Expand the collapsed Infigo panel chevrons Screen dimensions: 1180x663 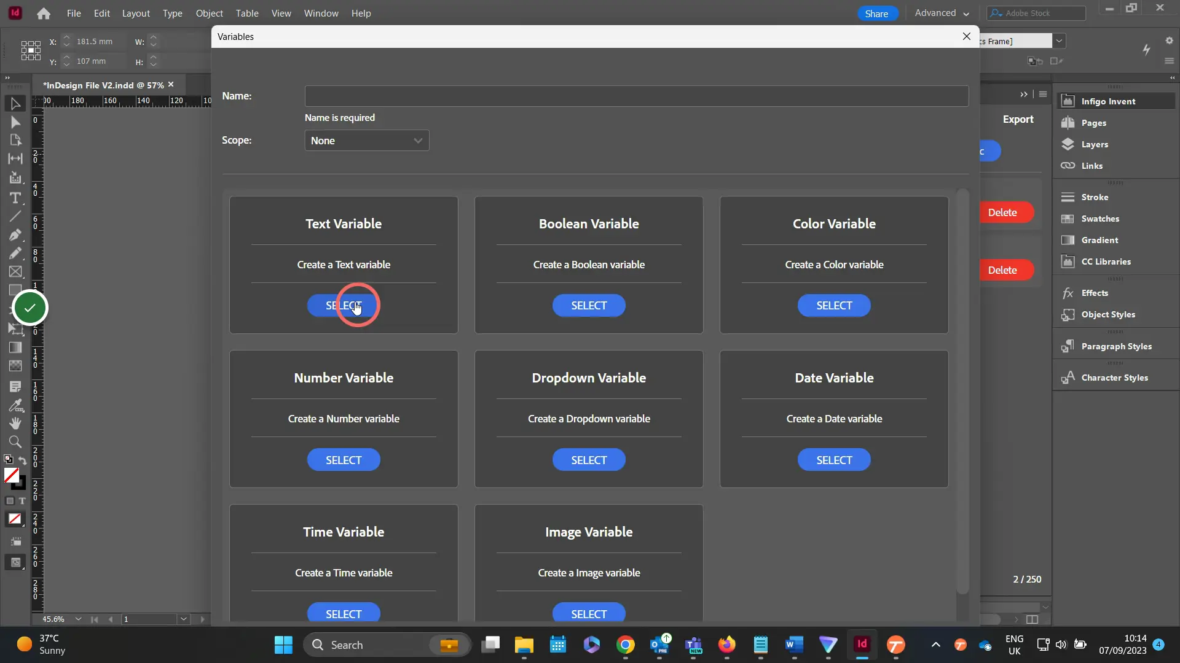click(x=1024, y=95)
